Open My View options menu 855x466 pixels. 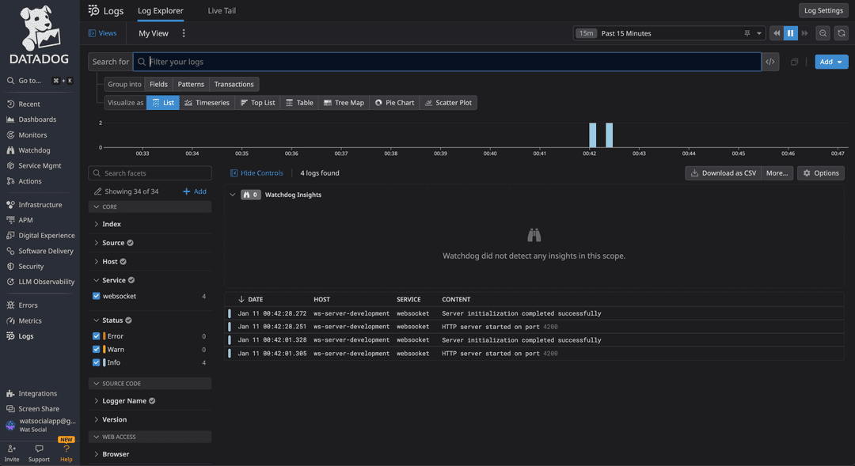click(x=184, y=33)
